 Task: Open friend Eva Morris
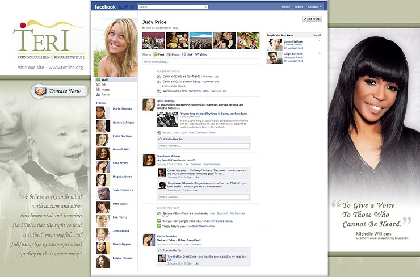click(120, 217)
